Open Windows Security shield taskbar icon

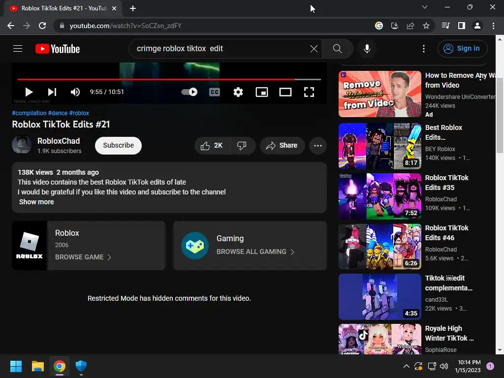point(81,366)
